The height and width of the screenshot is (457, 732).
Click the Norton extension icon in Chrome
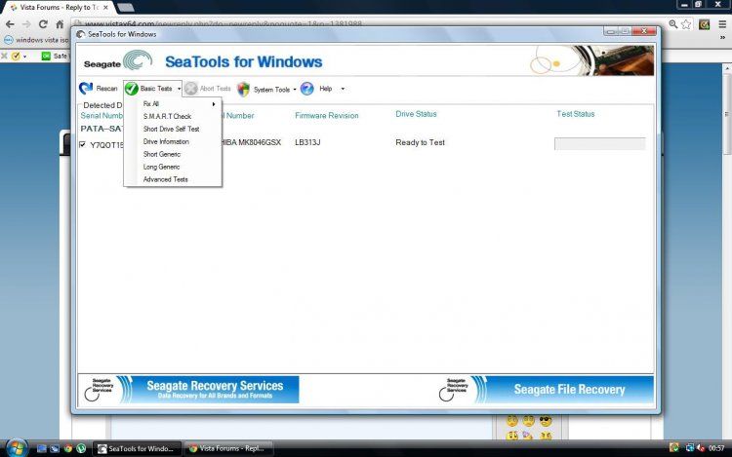[704, 24]
